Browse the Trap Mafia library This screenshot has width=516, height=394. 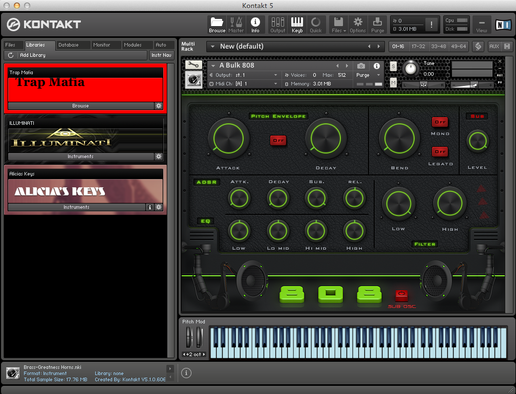pos(81,105)
